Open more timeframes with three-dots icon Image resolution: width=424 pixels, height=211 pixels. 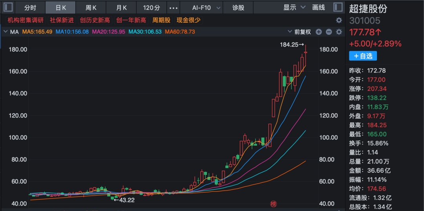click(x=173, y=7)
